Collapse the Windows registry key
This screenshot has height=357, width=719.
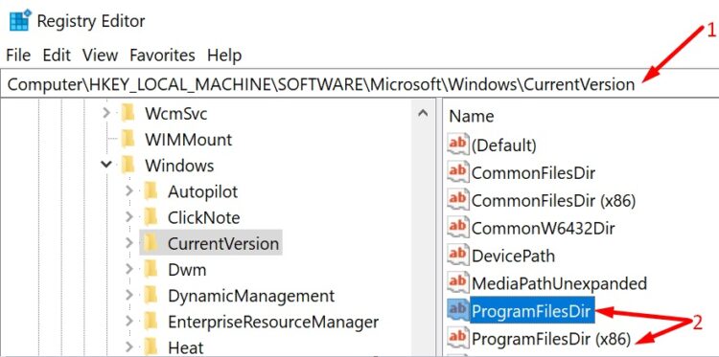(106, 165)
